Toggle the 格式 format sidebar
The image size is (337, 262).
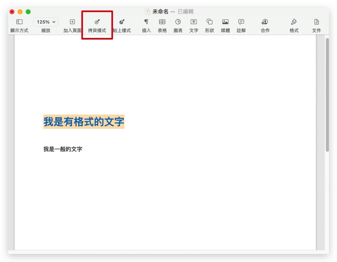coord(294,26)
